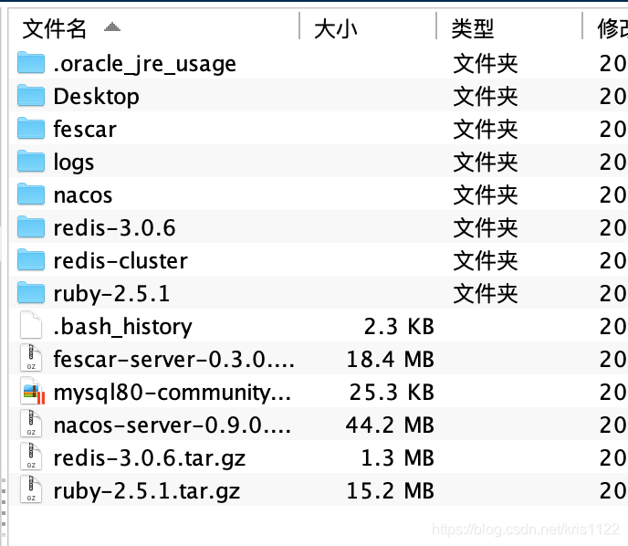Select the .bash_history file name
Screen dimensions: 628x546
(x=122, y=327)
